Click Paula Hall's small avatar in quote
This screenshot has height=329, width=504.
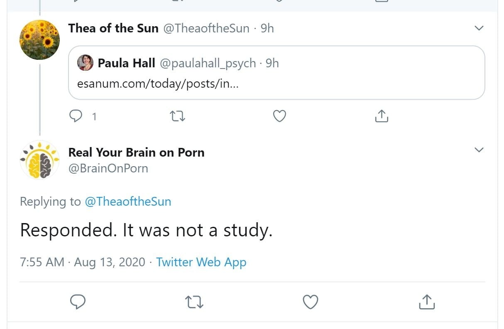(86, 63)
